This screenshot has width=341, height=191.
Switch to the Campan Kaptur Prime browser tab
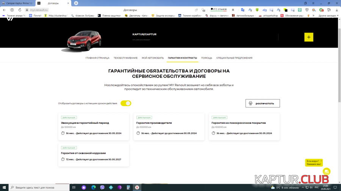pyautogui.click(x=17, y=3)
